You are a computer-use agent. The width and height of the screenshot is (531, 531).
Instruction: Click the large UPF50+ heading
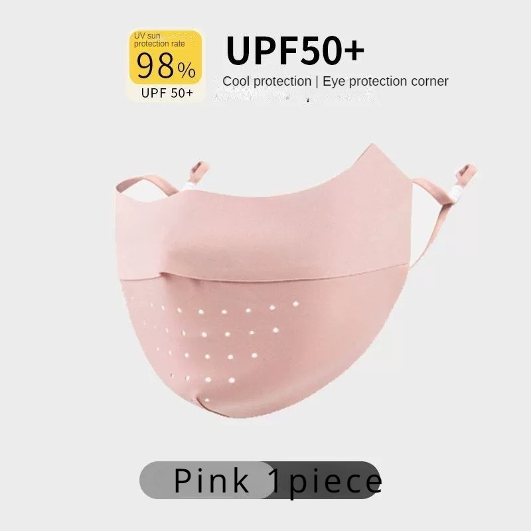click(x=295, y=51)
